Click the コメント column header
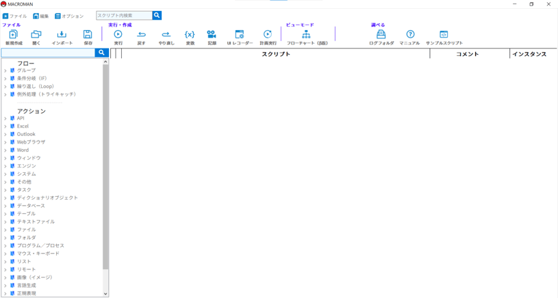558x298 pixels. (470, 53)
